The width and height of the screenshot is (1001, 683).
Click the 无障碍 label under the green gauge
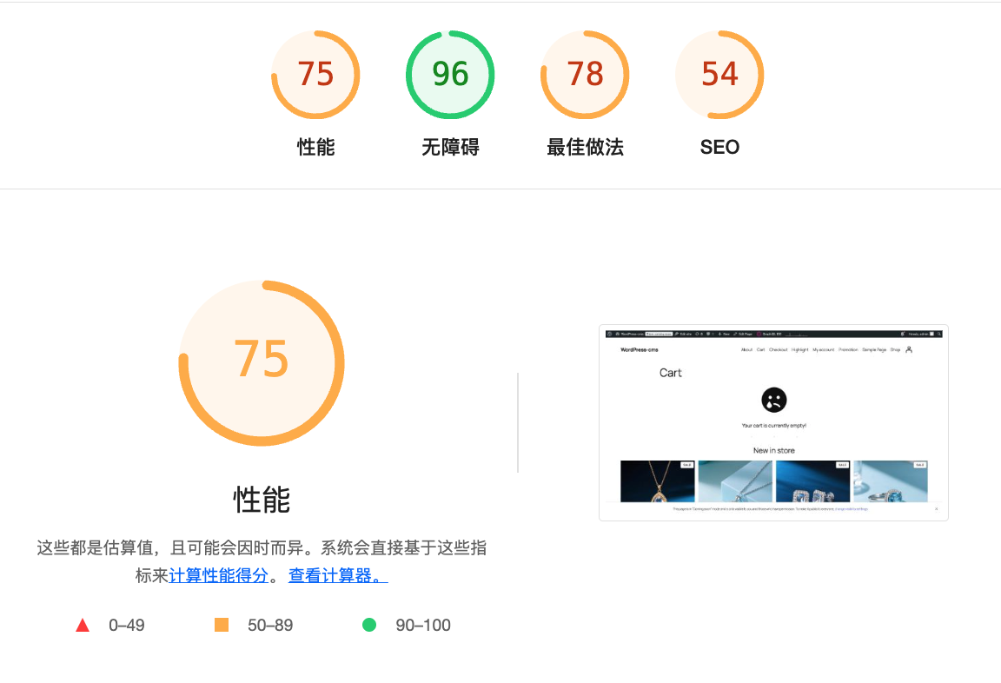pyautogui.click(x=450, y=148)
